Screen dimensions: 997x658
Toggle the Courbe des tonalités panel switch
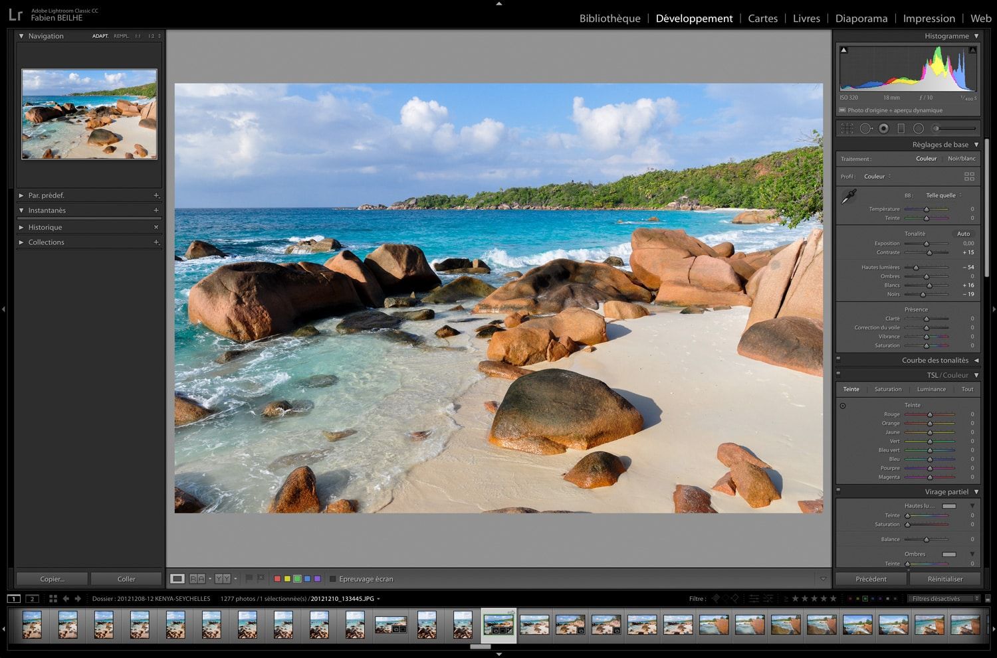838,359
